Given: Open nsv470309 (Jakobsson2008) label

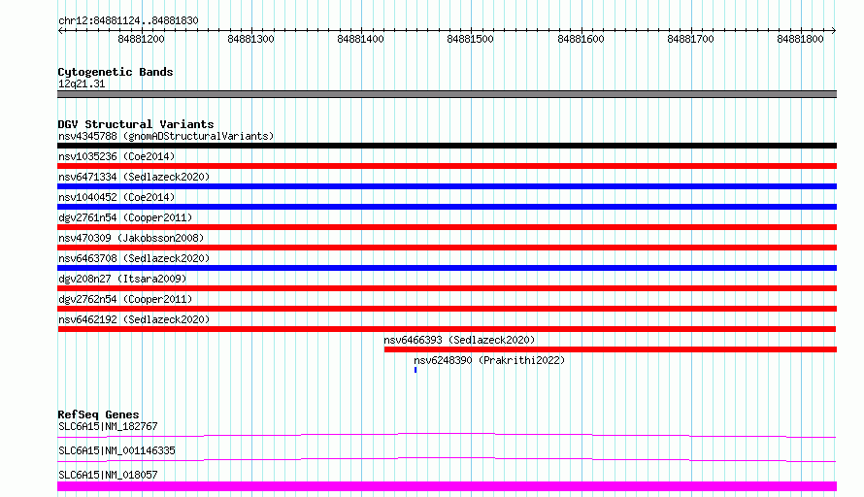Looking at the screenshot, I should coord(131,238).
